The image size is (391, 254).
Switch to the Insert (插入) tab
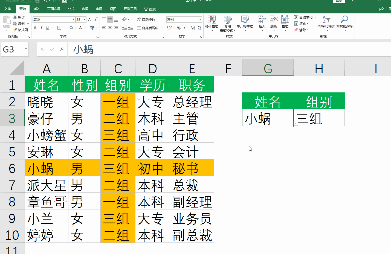[x=36, y=9]
